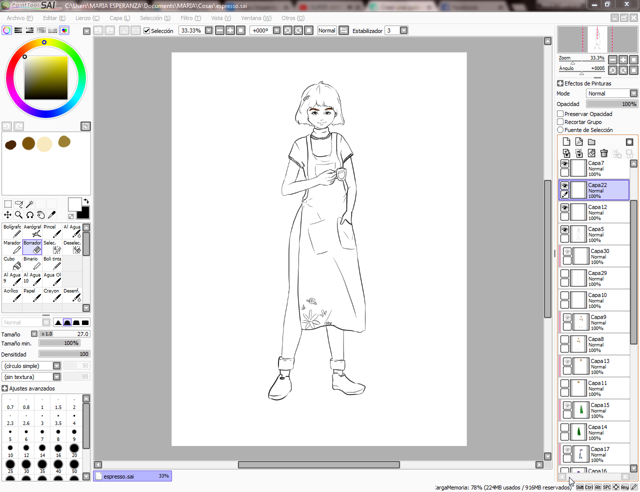Show the Capa29 layer visibility box
This screenshot has height=492, width=640.
click(x=565, y=274)
